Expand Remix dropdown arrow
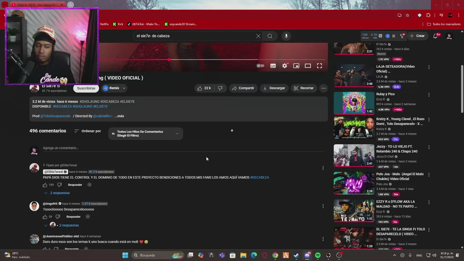The height and width of the screenshot is (261, 464). pyautogui.click(x=124, y=88)
